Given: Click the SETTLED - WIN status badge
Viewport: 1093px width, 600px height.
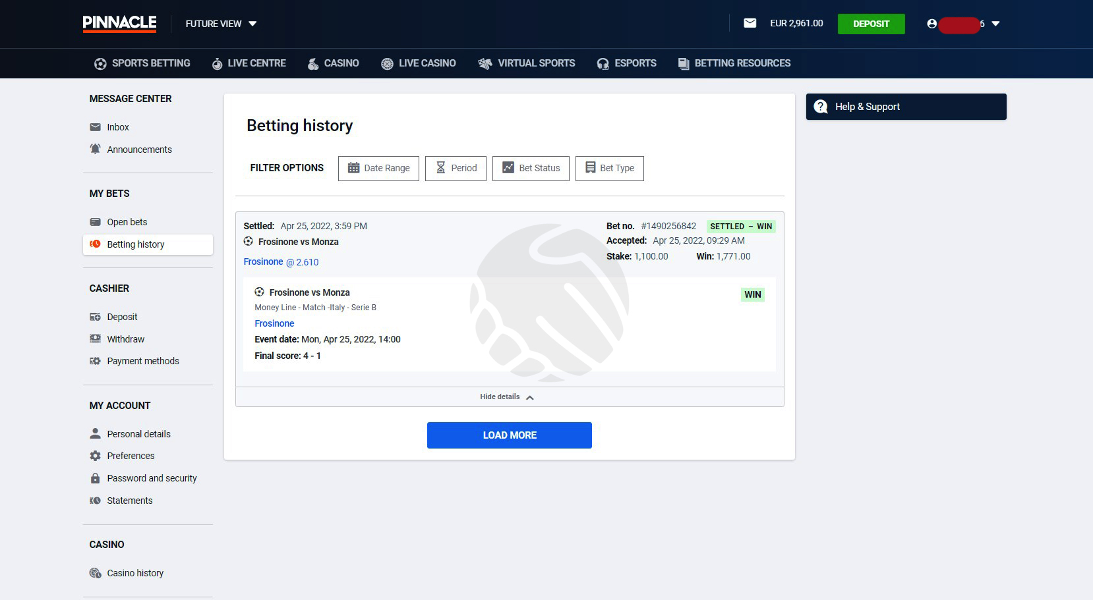Looking at the screenshot, I should (x=741, y=226).
